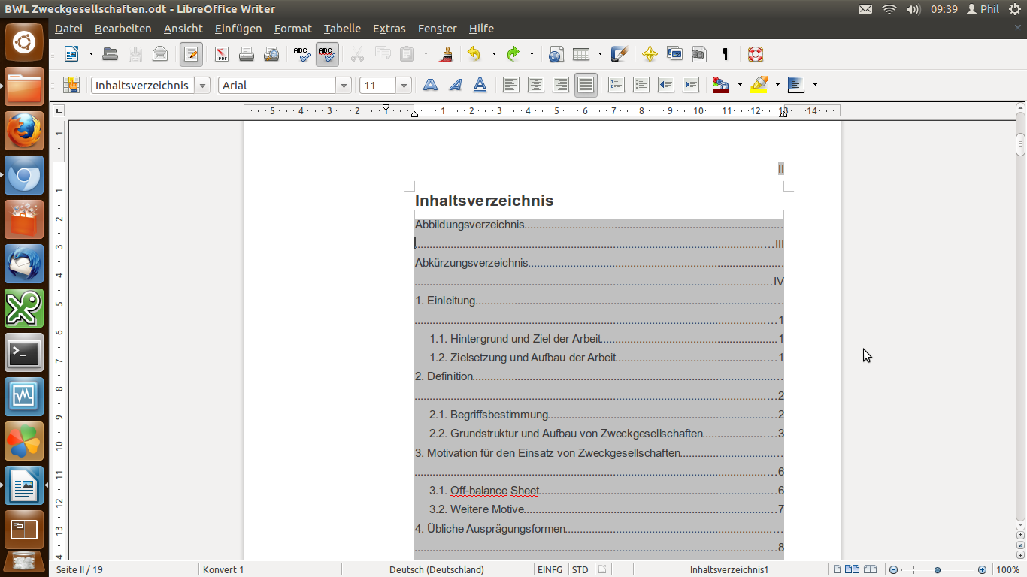The height and width of the screenshot is (577, 1027).
Task: Open highlighting color dropdown arrow
Action: tap(777, 85)
